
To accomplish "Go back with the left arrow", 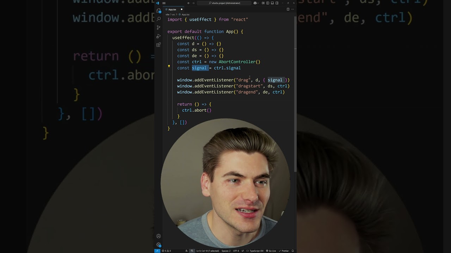I will [189, 3].
